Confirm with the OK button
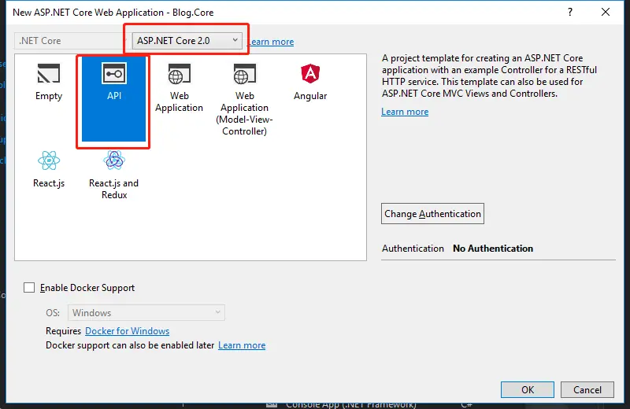630x409 pixels. (527, 390)
